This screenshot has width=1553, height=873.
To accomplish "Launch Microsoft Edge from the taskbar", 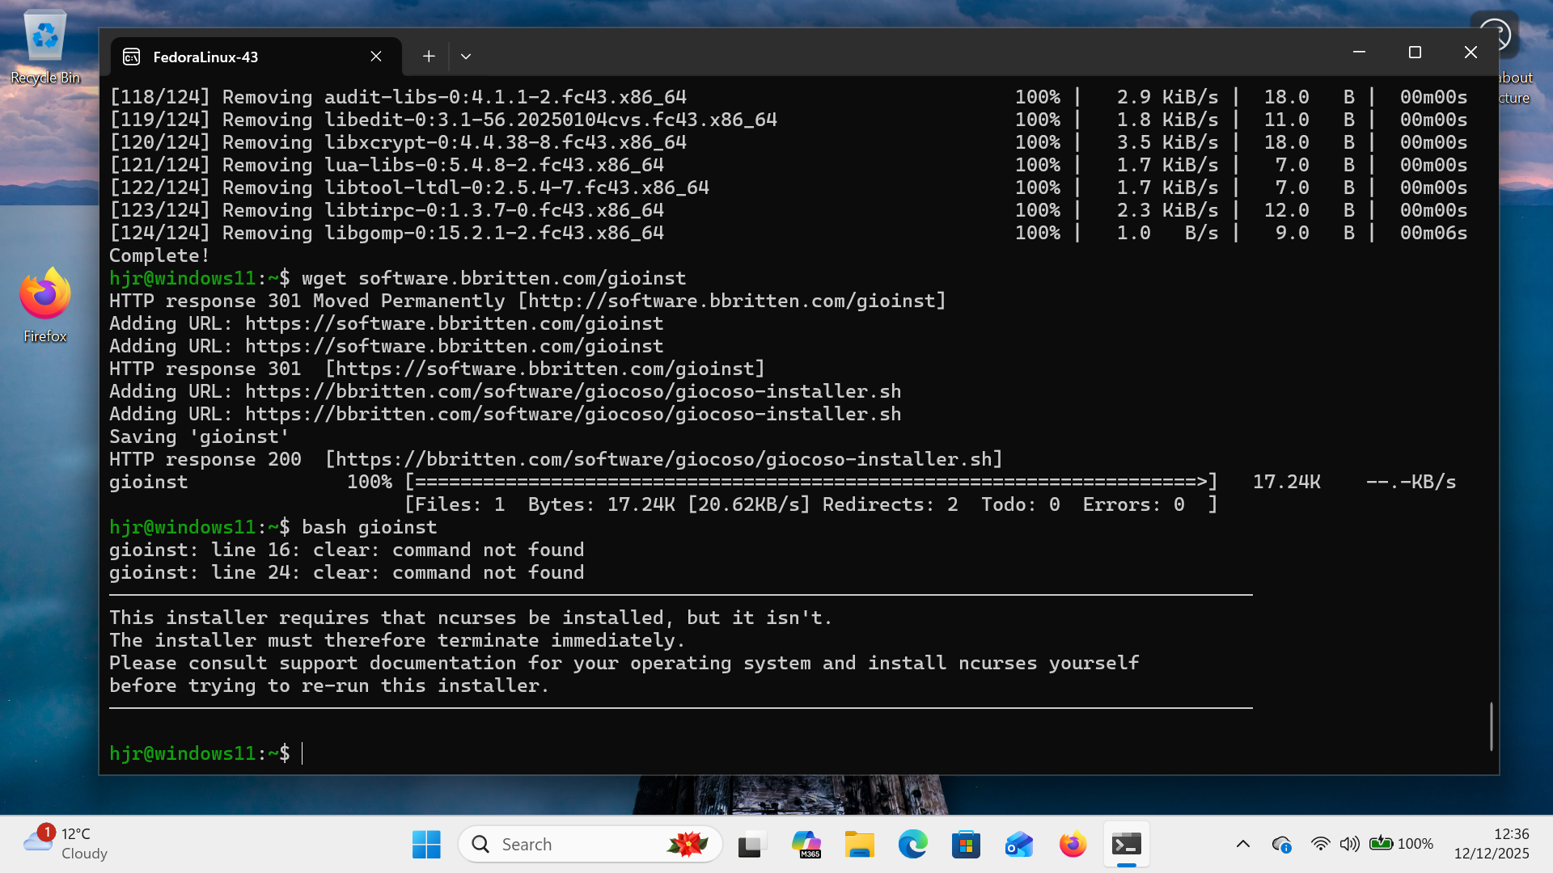I will click(912, 845).
